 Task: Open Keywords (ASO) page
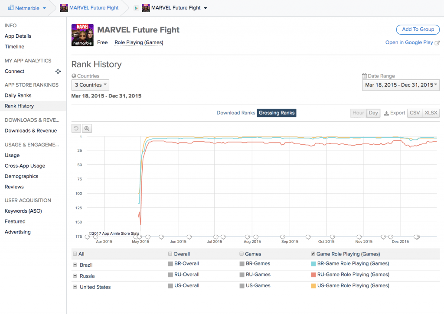[x=23, y=211]
